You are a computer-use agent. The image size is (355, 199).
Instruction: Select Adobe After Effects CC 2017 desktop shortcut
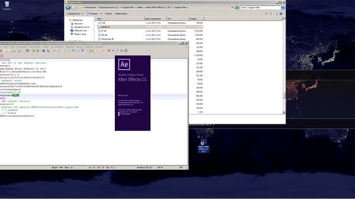[204, 146]
